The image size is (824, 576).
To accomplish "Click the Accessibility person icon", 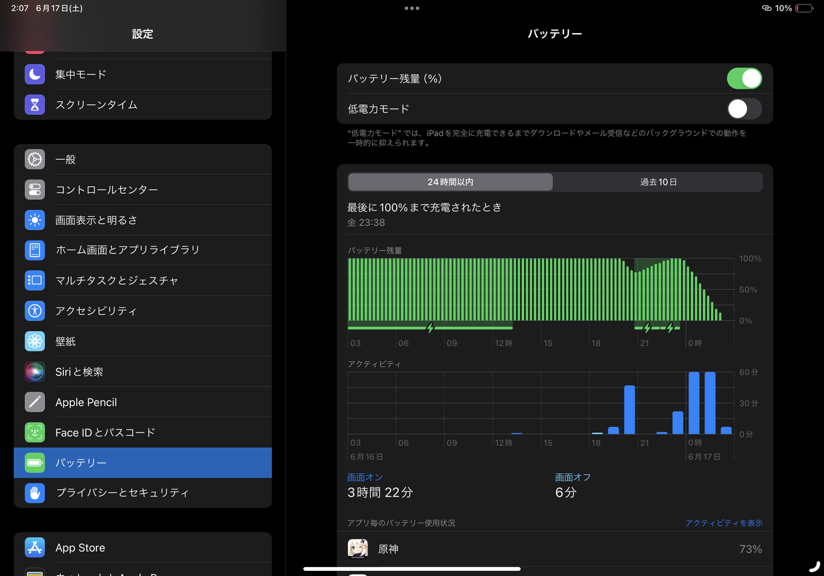I will pos(34,311).
